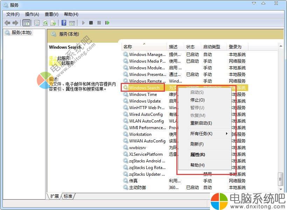Click the Refresh toolbar icon
The width and height of the screenshot is (287, 210).
(45, 23)
